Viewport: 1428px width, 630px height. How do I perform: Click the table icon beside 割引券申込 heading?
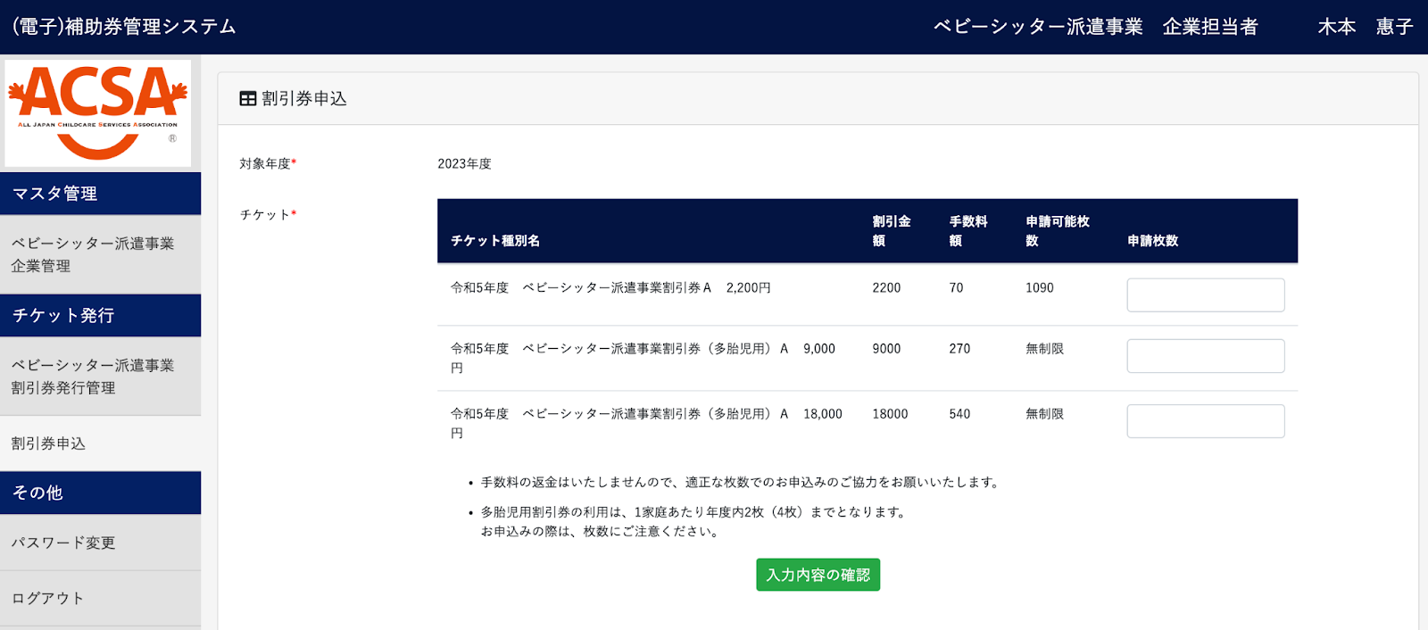coord(248,99)
